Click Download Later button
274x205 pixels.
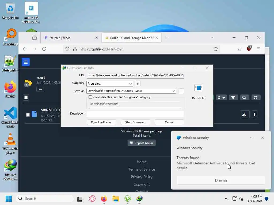[101, 122]
